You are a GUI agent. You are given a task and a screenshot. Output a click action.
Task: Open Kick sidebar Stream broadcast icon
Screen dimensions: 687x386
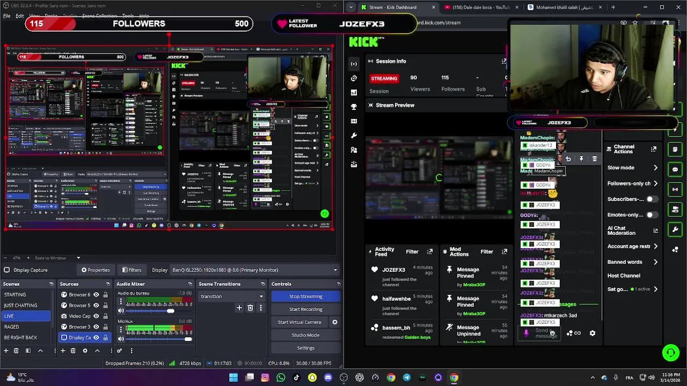pos(354,64)
